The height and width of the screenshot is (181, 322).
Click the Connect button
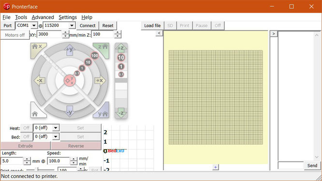(x=88, y=26)
